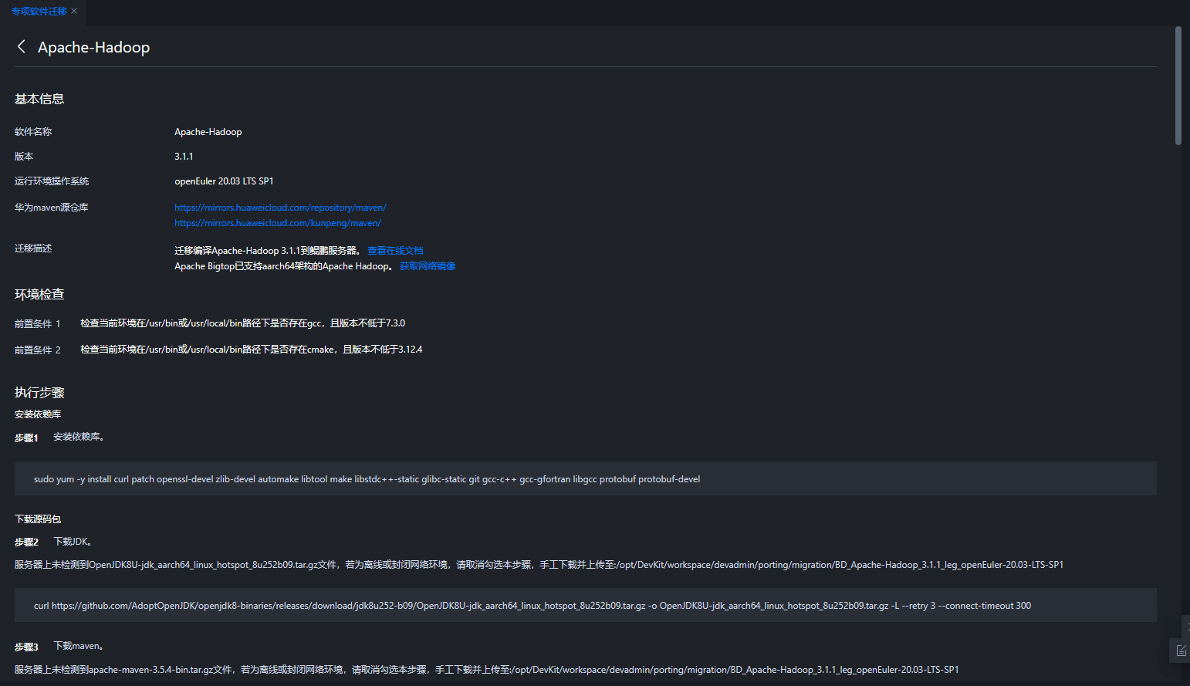Click the curl OpenJDK download command block

pos(585,605)
